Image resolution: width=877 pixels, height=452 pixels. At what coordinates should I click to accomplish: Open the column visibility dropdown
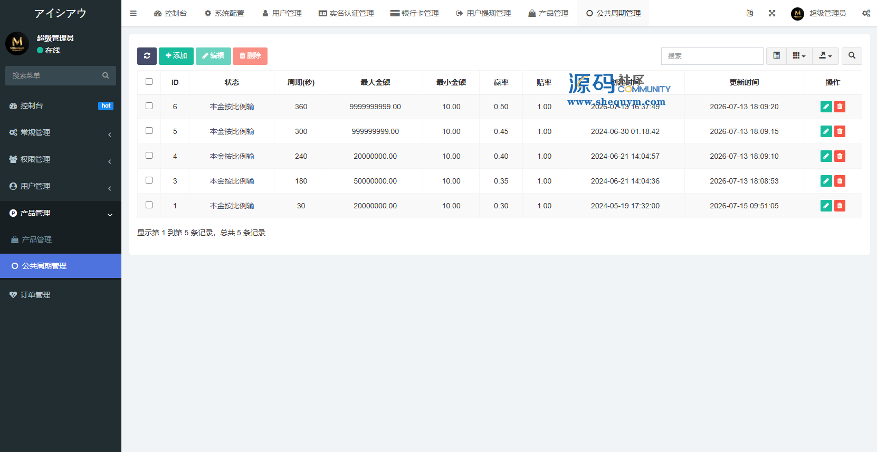pos(799,56)
